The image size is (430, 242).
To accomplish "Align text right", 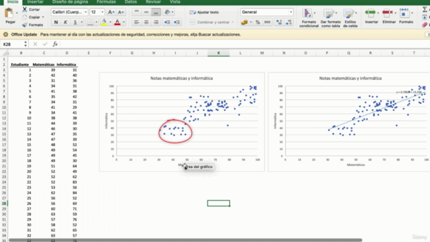I will point(156,22).
